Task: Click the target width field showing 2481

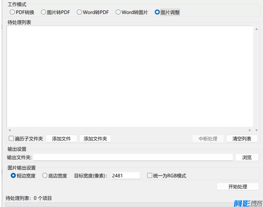Action: [126, 175]
